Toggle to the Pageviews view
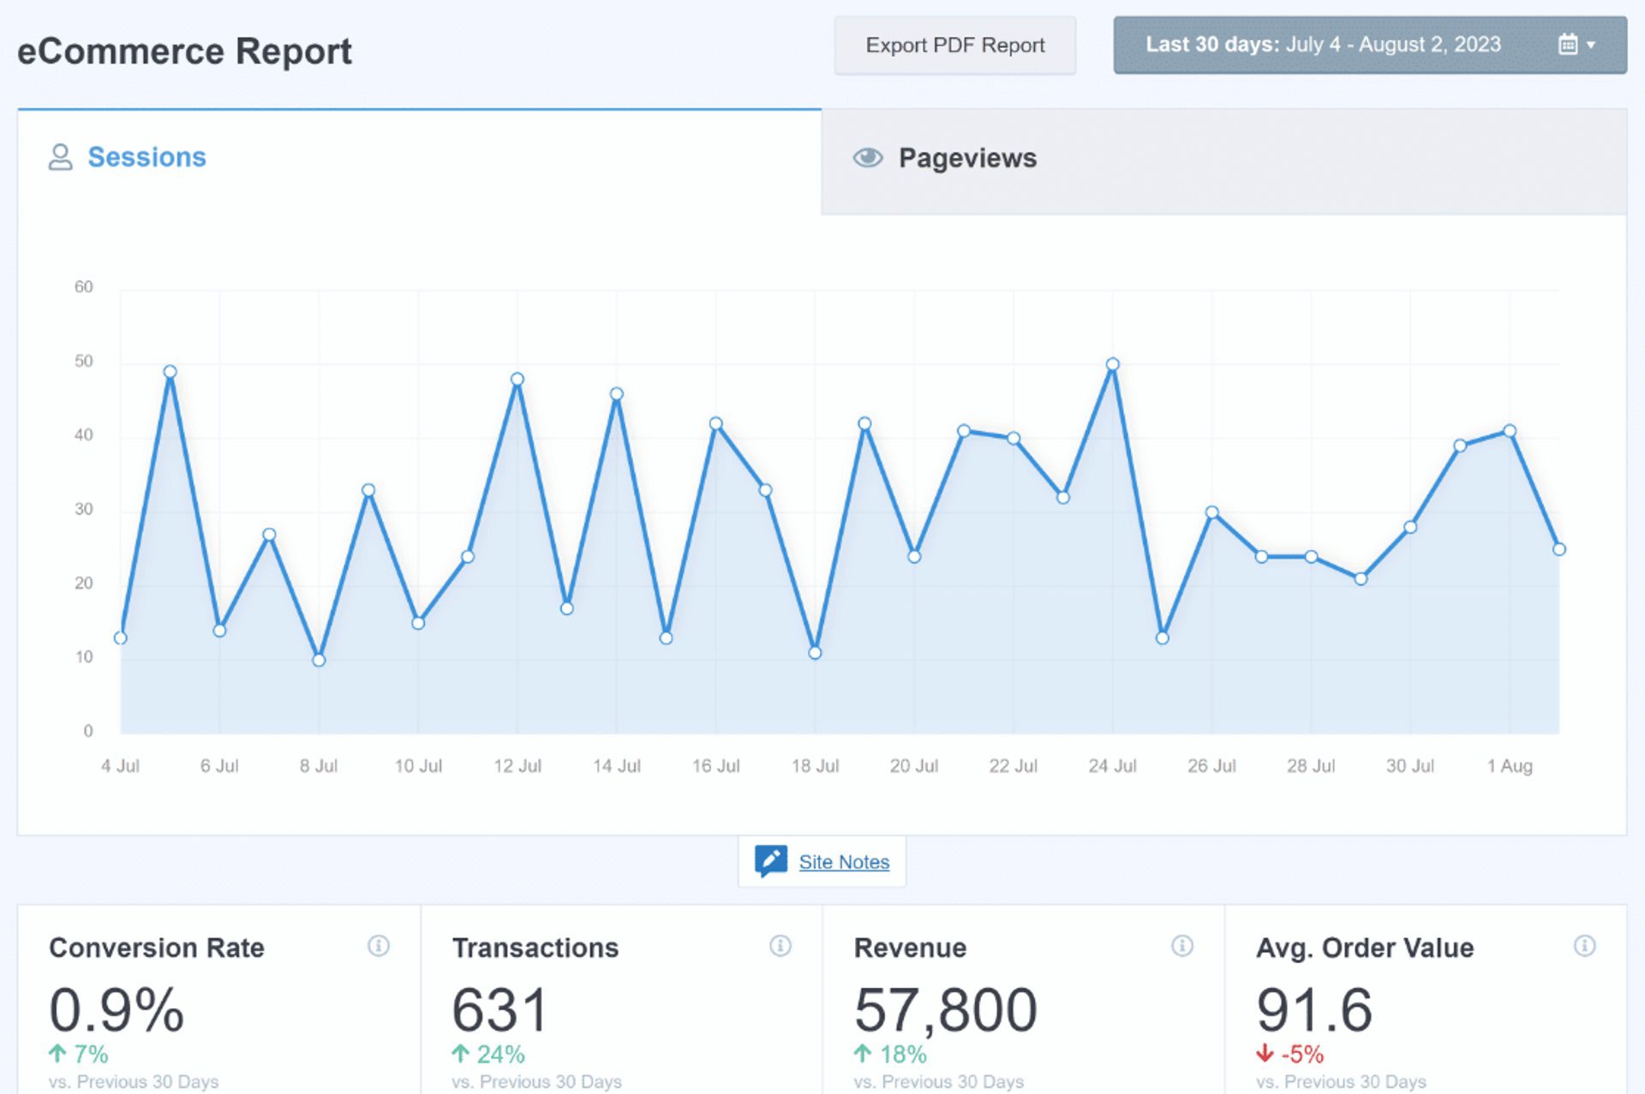The height and width of the screenshot is (1094, 1645). [x=967, y=158]
